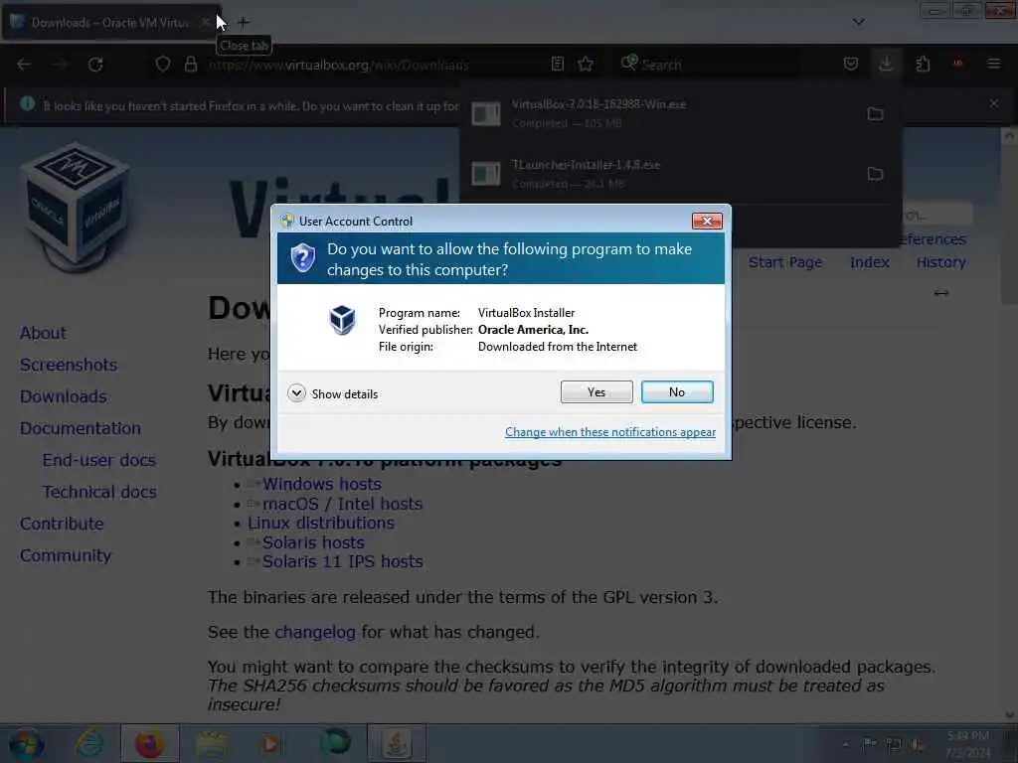Click the VirtualBox cube icon in dialog
This screenshot has width=1018, height=763.
pos(342,319)
